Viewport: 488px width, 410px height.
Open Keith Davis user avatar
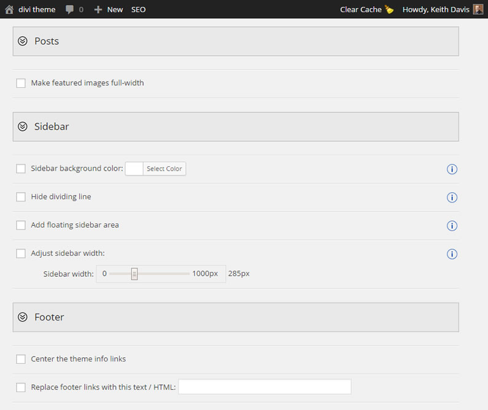[478, 9]
